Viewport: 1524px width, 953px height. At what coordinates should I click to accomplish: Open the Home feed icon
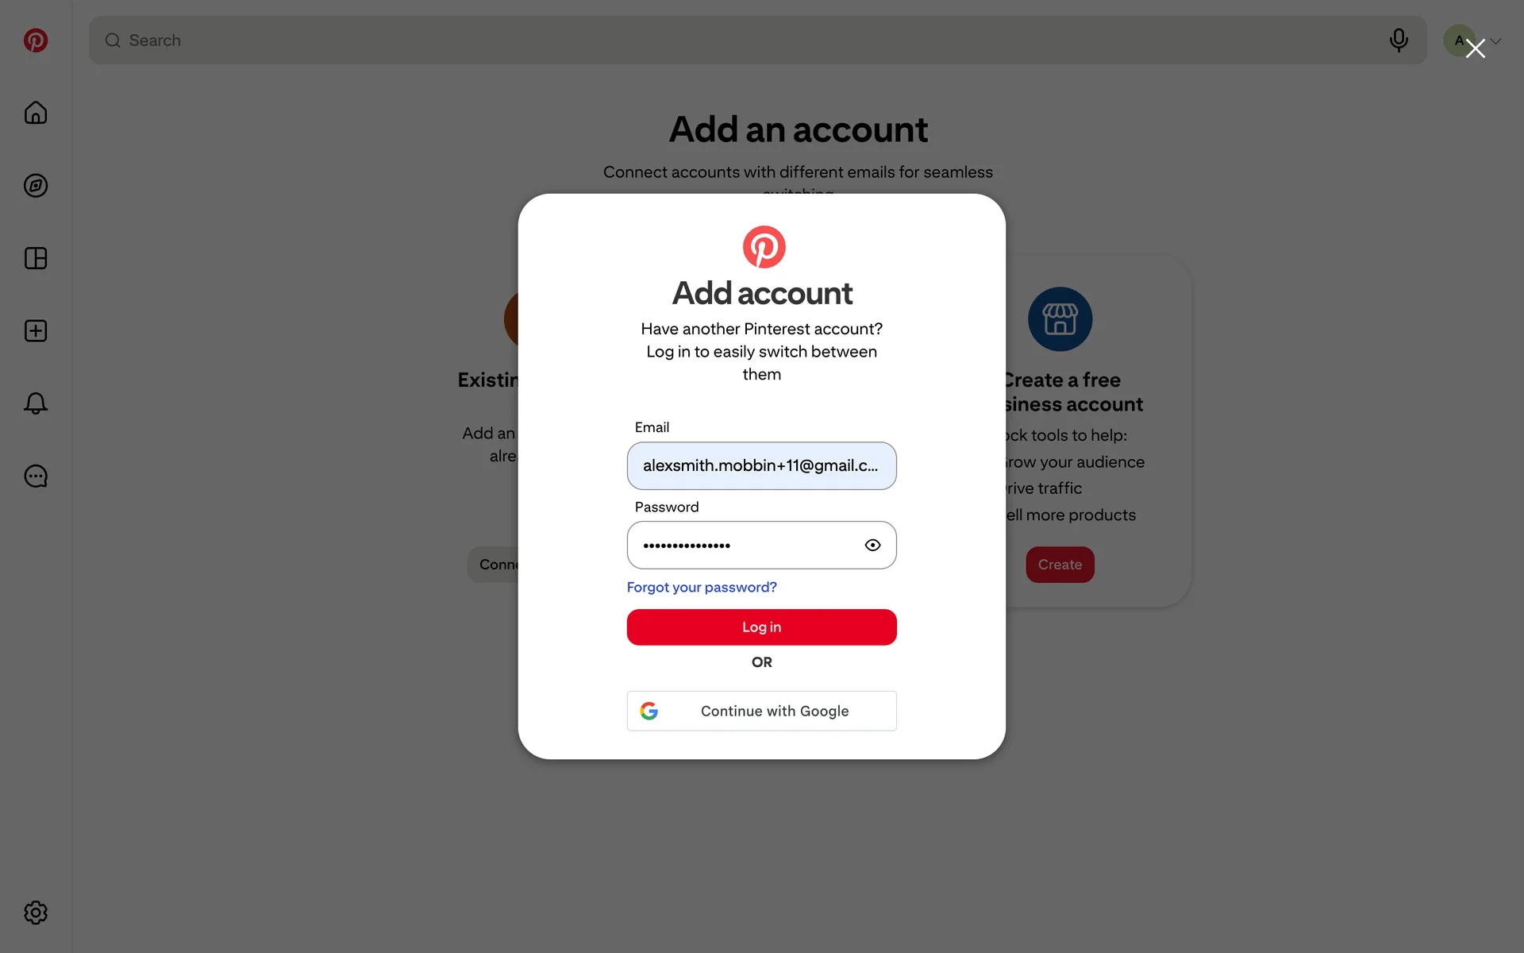point(36,113)
